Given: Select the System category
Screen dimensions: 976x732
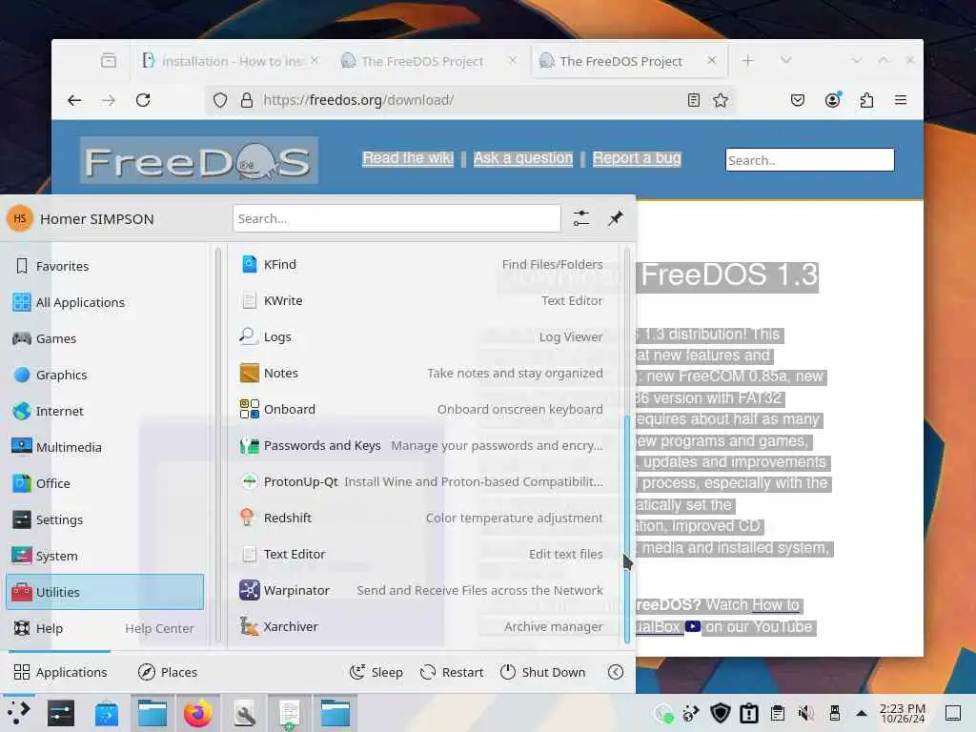Looking at the screenshot, I should (x=105, y=556).
